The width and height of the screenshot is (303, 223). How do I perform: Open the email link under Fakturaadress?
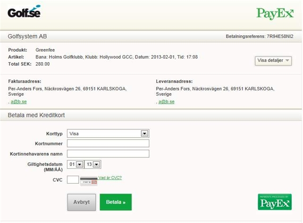click(x=19, y=102)
